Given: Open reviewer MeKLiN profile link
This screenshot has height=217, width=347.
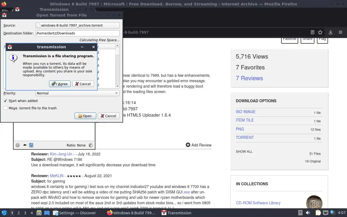Looking at the screenshot, I should pos(57,176).
